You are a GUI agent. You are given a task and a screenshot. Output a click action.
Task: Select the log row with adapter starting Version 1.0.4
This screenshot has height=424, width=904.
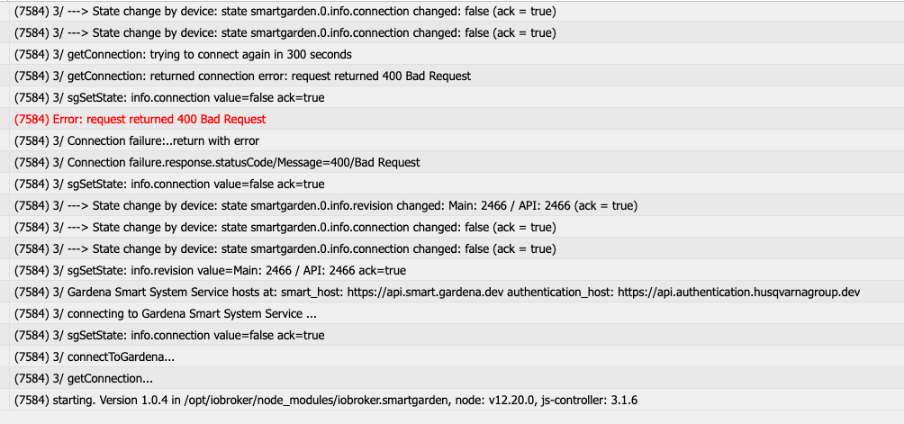pyautogui.click(x=457, y=400)
